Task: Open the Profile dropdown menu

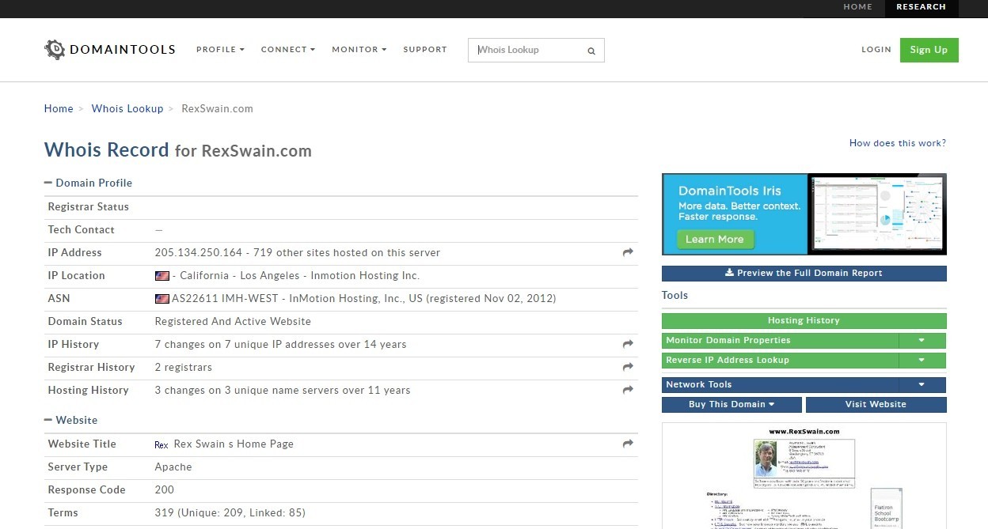Action: pos(220,49)
